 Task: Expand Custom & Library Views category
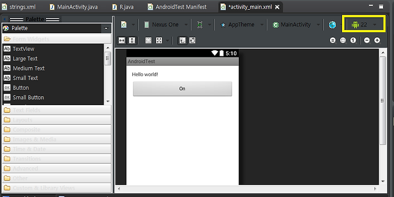[57, 188]
